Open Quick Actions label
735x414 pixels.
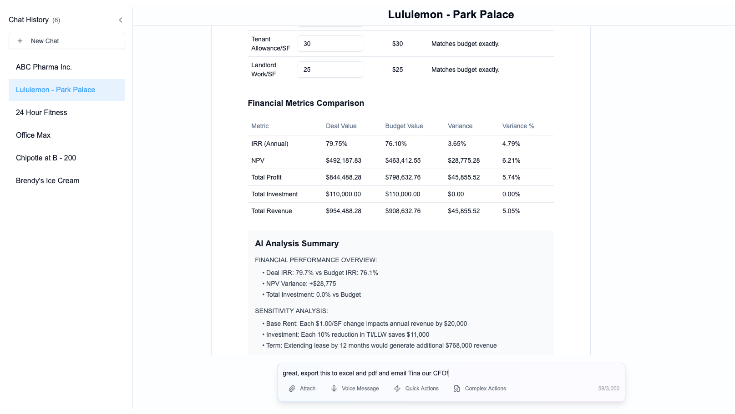coord(422,389)
